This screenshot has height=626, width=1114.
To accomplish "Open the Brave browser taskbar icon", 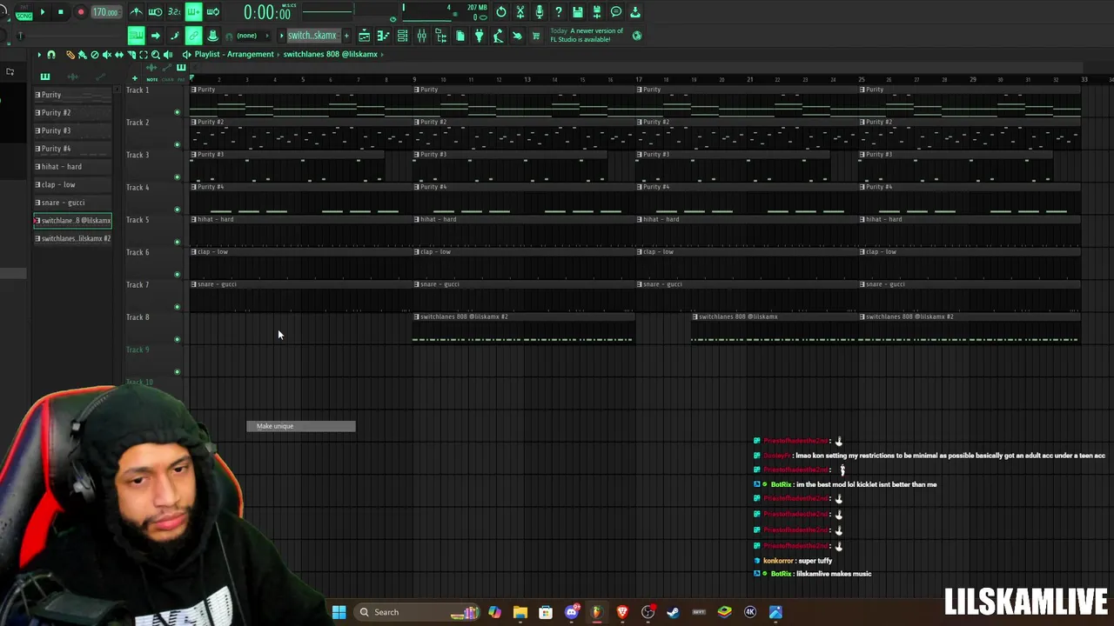I will (622, 612).
